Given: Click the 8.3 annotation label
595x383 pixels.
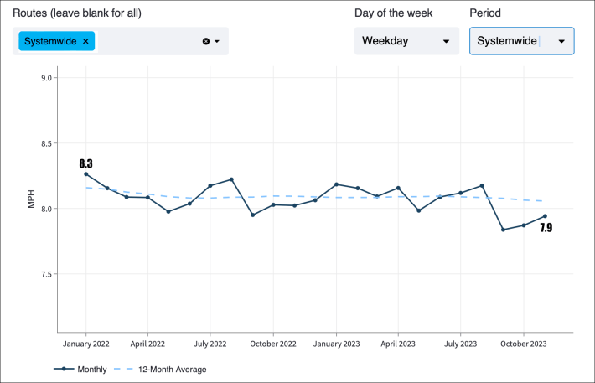Looking at the screenshot, I should [85, 163].
